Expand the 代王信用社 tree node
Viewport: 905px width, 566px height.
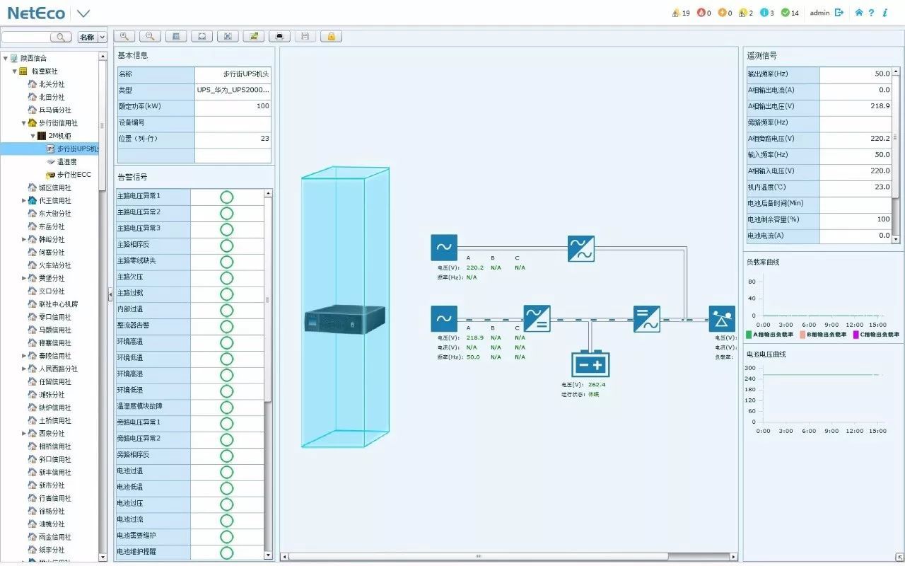pos(24,201)
